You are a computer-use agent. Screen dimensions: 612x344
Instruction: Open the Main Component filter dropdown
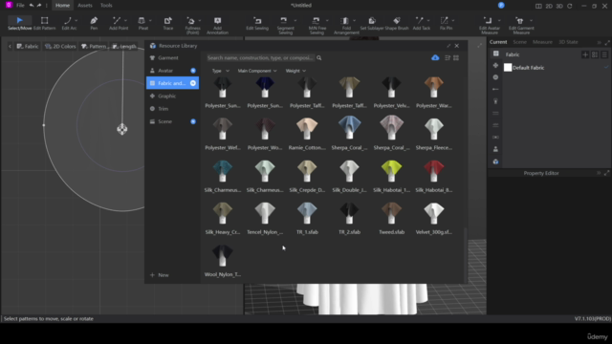point(257,71)
